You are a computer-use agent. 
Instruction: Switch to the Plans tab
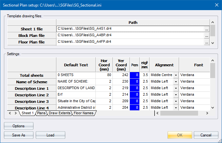click(41, 113)
